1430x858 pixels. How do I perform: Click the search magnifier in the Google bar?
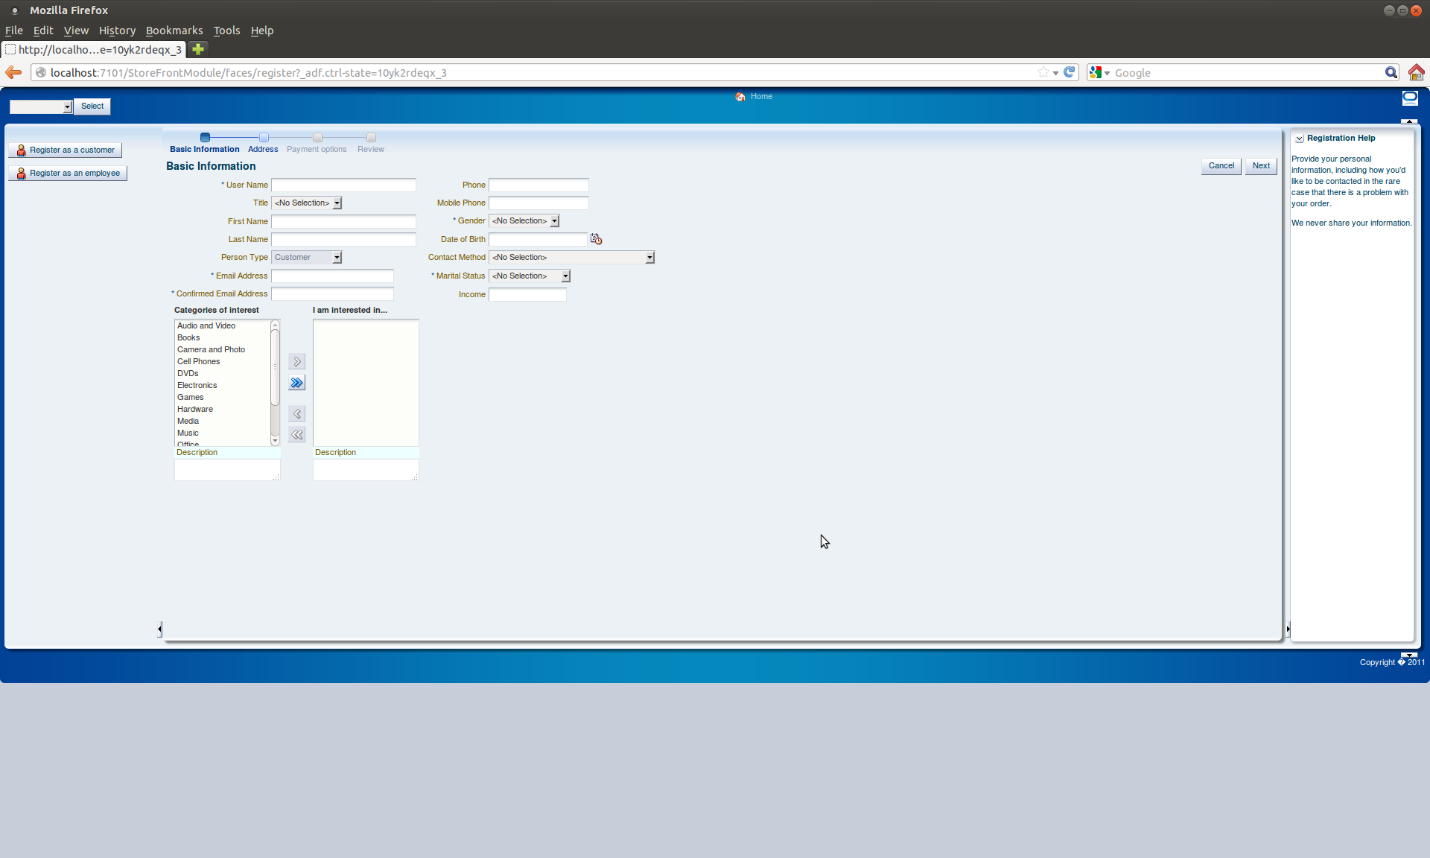(1391, 72)
